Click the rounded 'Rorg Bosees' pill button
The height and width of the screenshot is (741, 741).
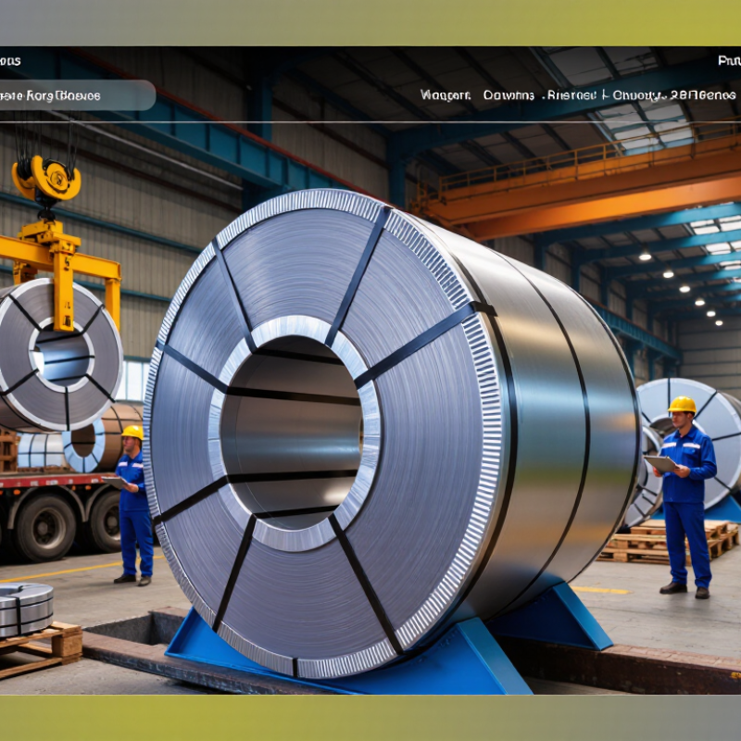(76, 95)
